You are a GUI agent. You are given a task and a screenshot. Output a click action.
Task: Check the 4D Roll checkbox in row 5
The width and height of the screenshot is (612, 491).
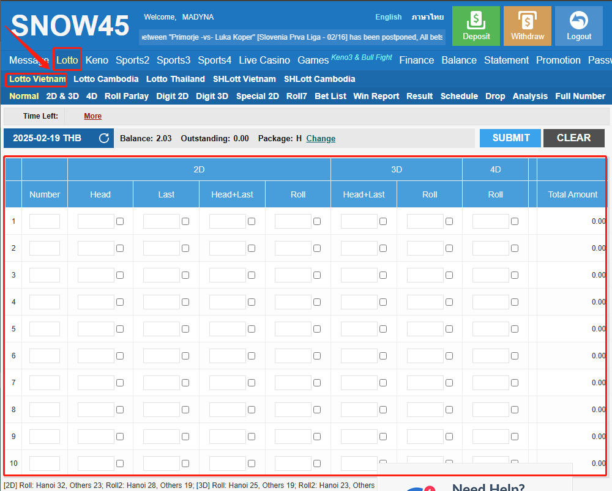[515, 329]
